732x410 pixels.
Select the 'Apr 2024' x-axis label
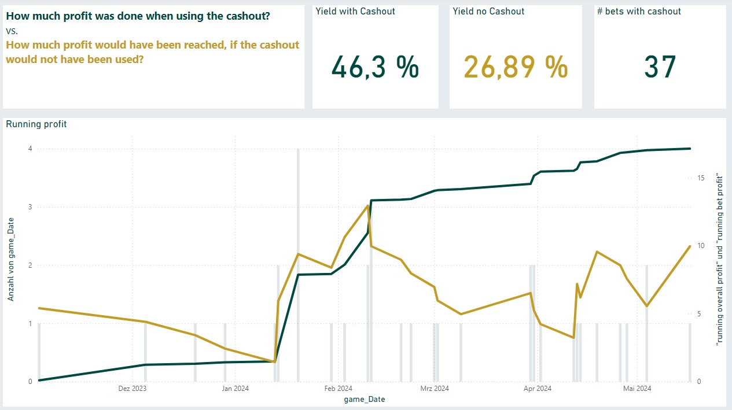coord(537,389)
